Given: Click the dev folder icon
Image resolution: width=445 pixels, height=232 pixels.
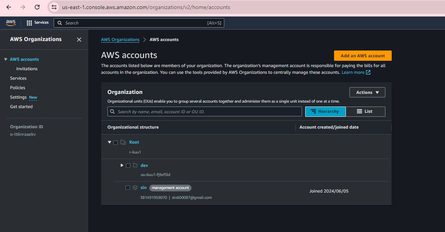Looking at the screenshot, I should (135, 165).
